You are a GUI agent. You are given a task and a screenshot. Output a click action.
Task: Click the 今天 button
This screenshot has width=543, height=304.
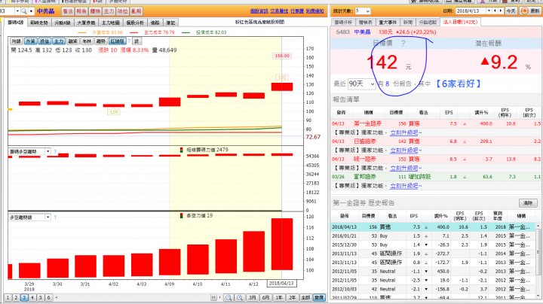click(511, 11)
